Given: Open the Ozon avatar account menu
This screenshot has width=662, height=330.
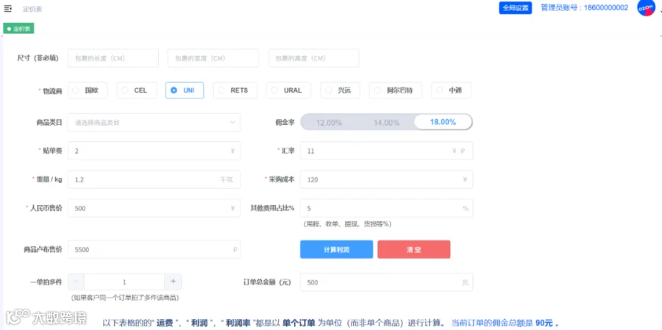Looking at the screenshot, I should [x=646, y=7].
